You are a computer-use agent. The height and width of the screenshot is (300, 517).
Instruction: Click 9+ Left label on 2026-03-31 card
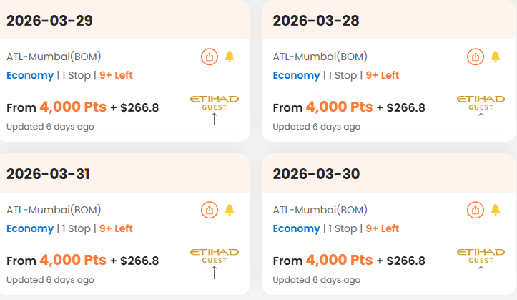(x=116, y=228)
